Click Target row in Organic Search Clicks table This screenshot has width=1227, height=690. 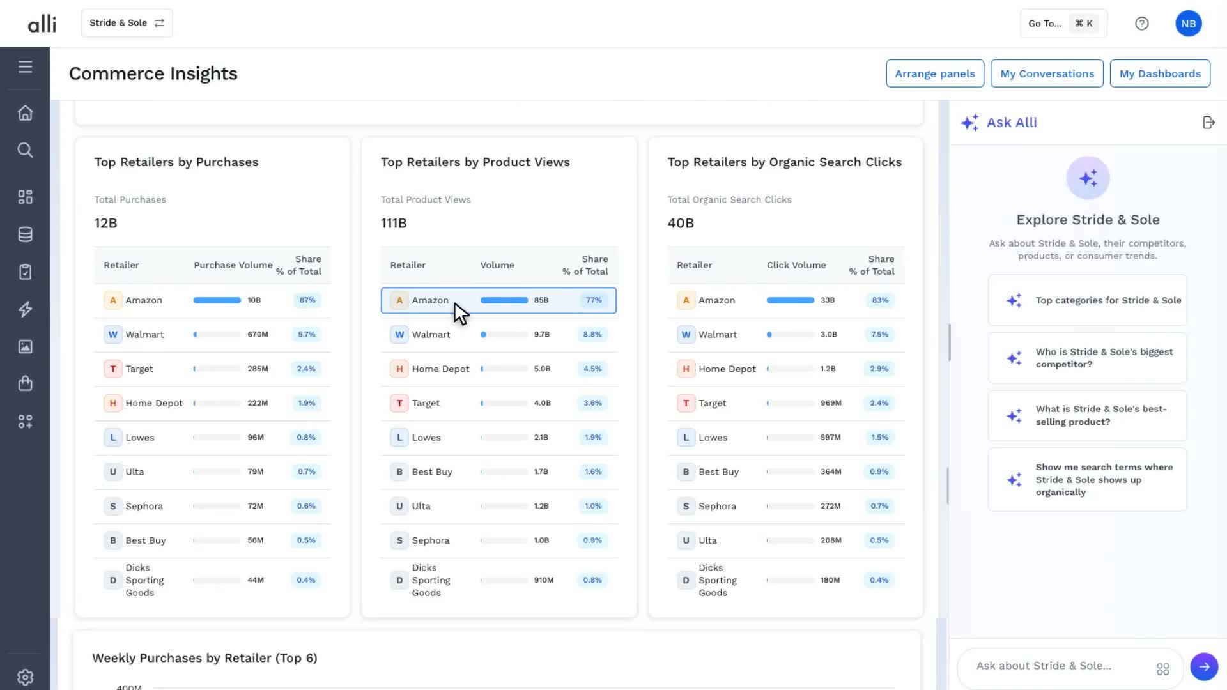pos(785,403)
